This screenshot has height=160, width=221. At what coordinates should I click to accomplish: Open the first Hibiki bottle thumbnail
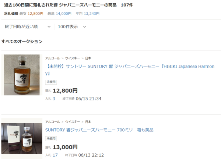coord(22,75)
